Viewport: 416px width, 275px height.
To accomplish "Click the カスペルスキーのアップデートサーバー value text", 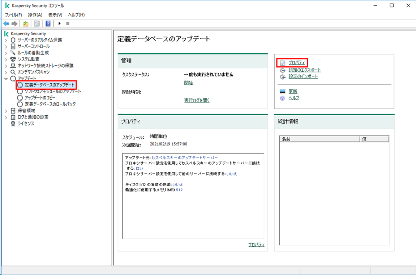I will (184, 158).
